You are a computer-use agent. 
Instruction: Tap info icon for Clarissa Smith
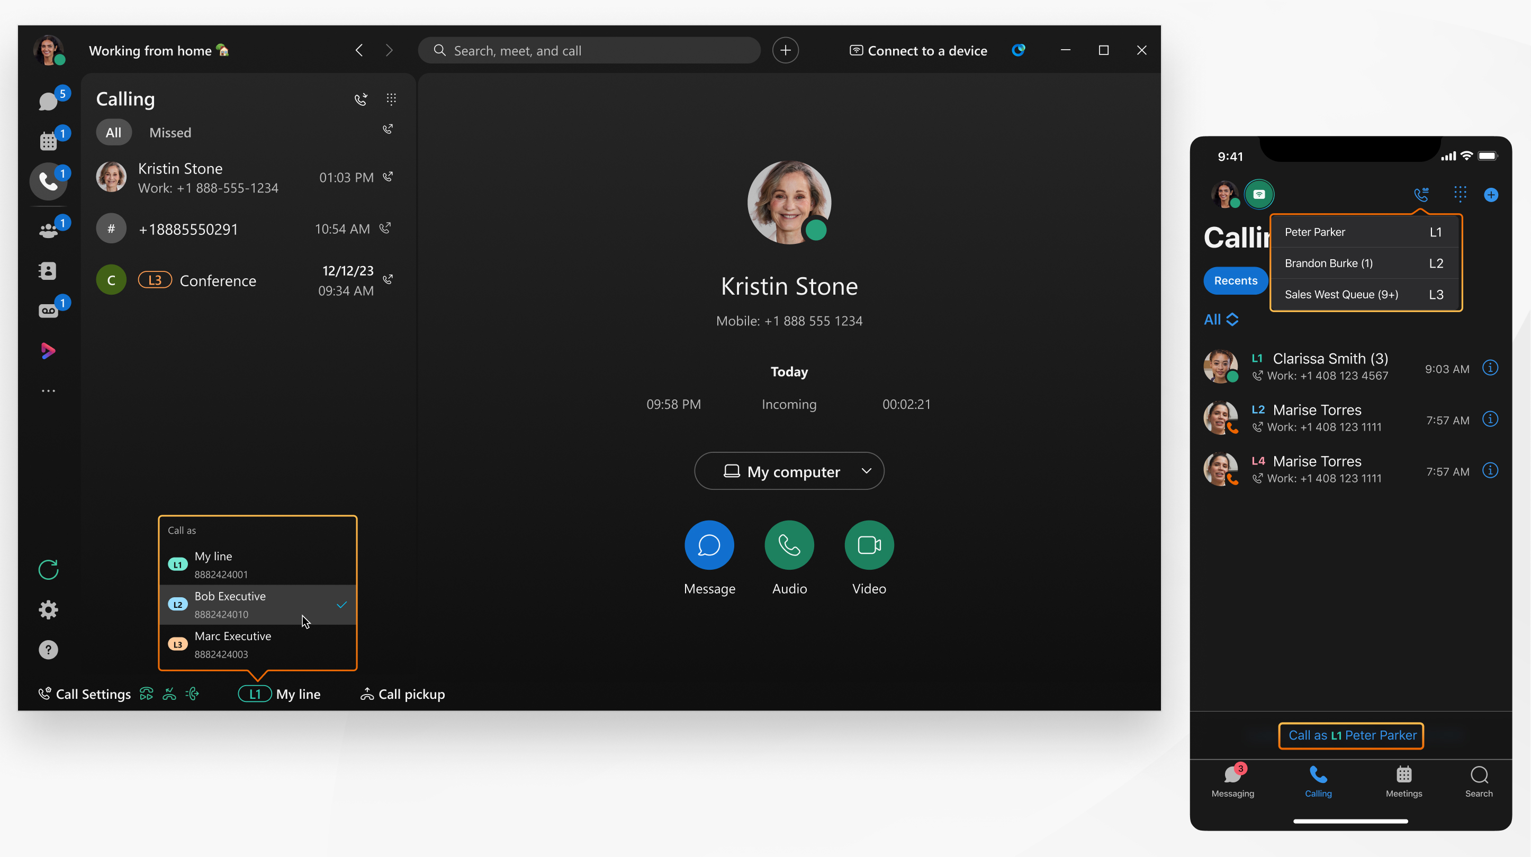[x=1490, y=368]
